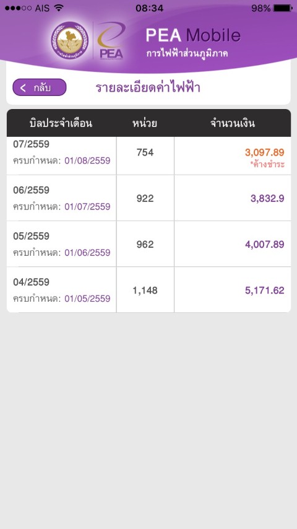Tap the กลับ back button
The width and height of the screenshot is (297, 529).
click(40, 87)
